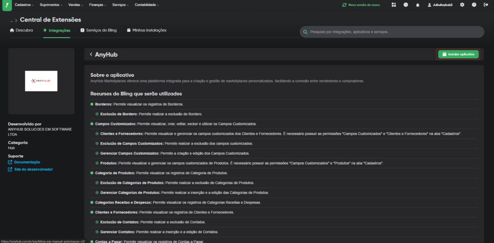Screen dimensions: 494x243
Task: Open the Vendas dropdown menu
Action: (76, 5)
